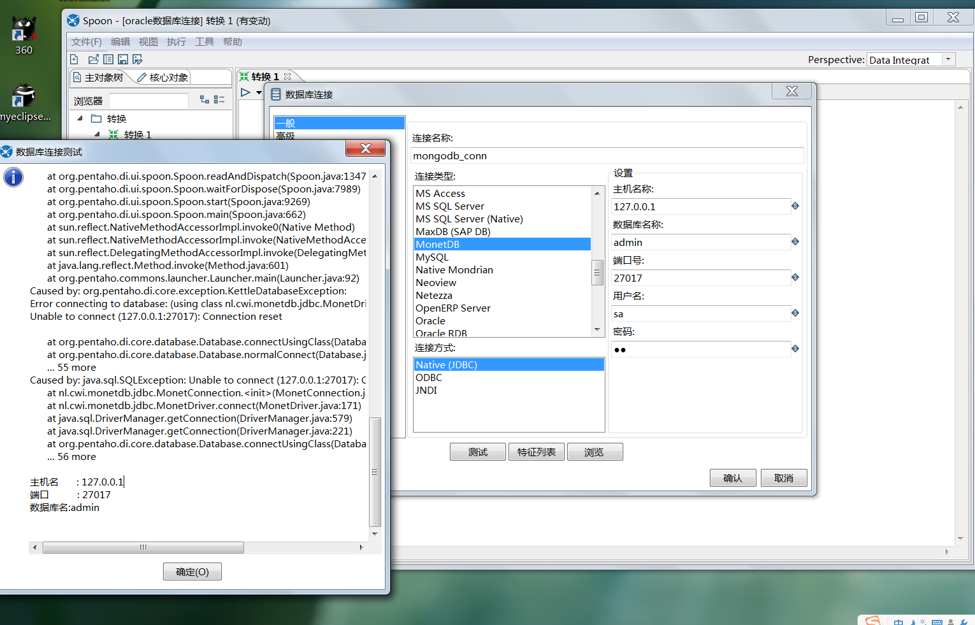975x625 pixels.
Task: Click the Open file toolbar icon
Action: click(94, 59)
